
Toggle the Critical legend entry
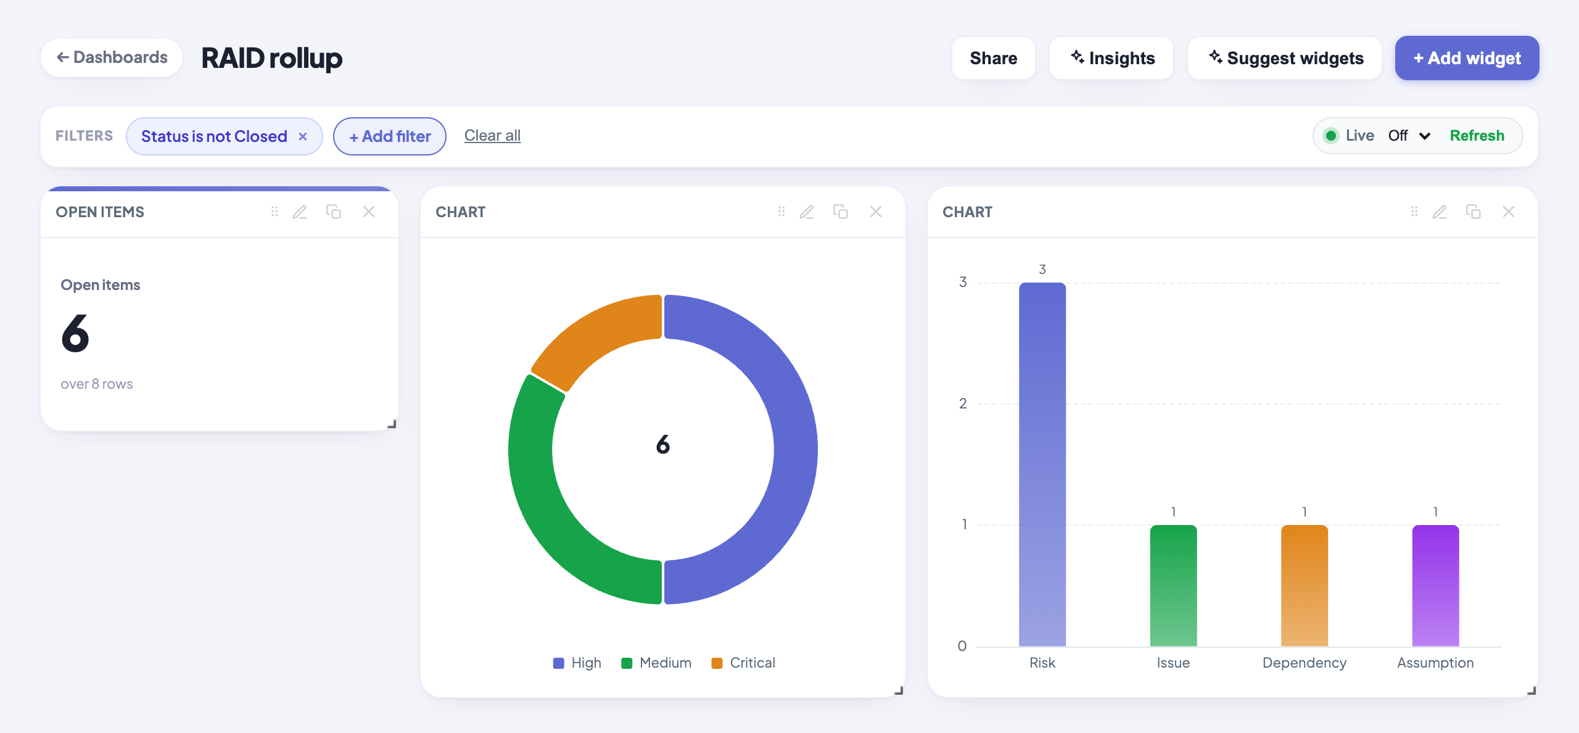(x=743, y=663)
